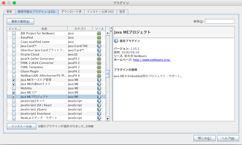Focus the 検索 search field
This screenshot has height=145, width=242.
pos(220,21)
